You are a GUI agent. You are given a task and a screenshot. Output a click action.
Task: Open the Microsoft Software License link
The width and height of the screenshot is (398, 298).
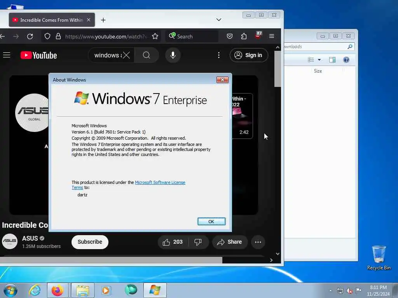coord(160,182)
